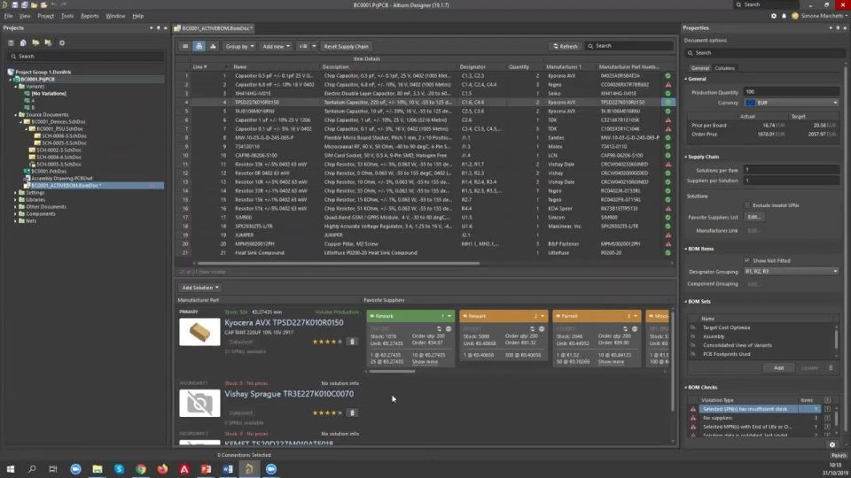Click Show more on green Newark card
Viewport: 851px width, 478px height.
click(425, 362)
